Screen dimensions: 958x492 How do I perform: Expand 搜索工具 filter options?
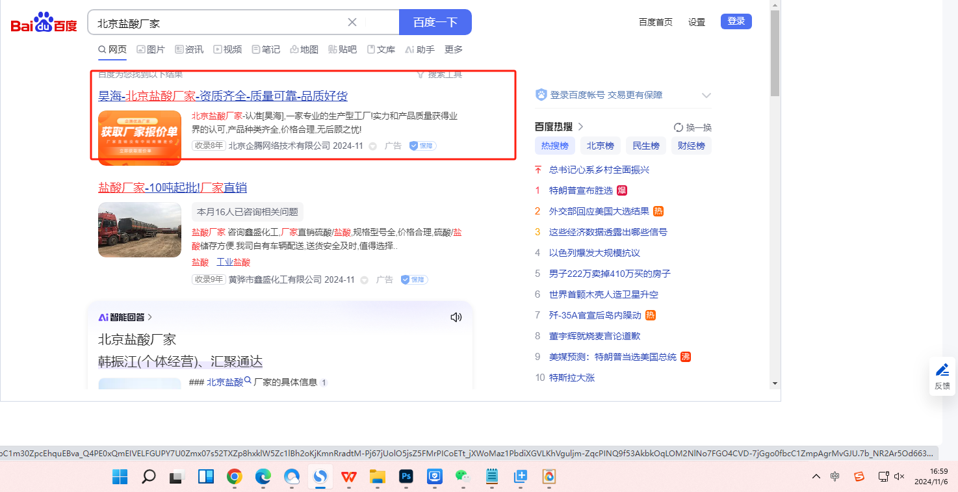pyautogui.click(x=439, y=75)
